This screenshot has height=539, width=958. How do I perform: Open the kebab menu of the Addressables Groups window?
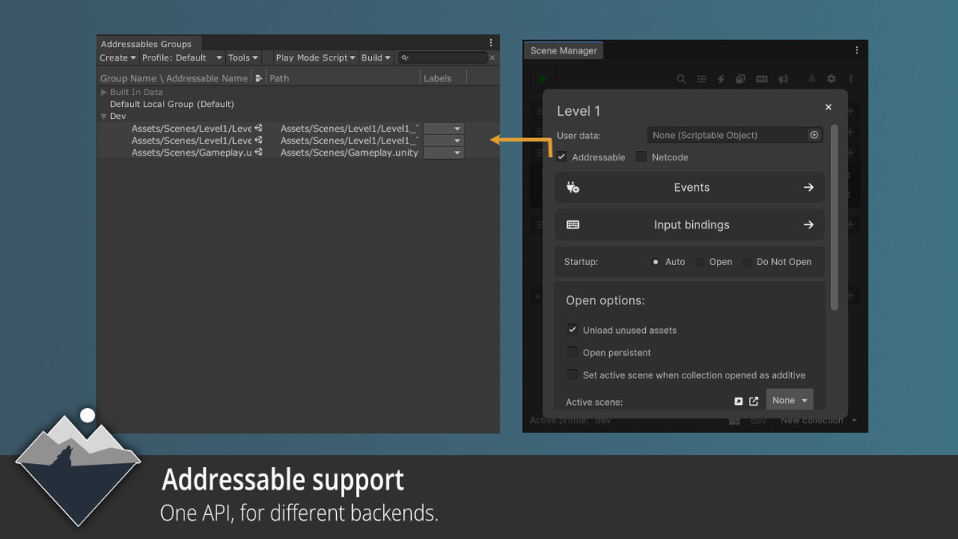pos(492,42)
